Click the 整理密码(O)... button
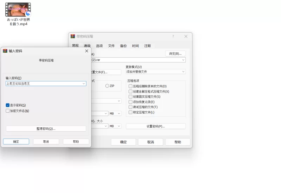This screenshot has width=281, height=193. pyautogui.click(x=46, y=129)
